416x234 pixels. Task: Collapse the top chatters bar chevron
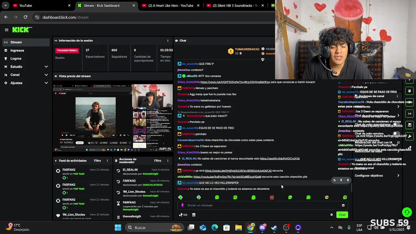[x=263, y=59]
